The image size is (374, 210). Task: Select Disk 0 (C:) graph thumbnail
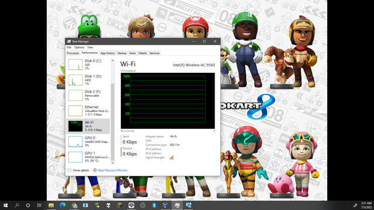[x=75, y=64]
